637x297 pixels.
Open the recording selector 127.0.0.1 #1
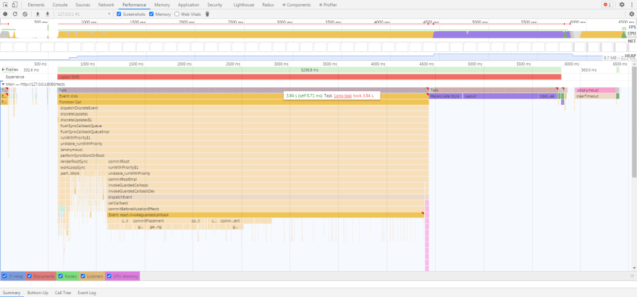[84, 14]
